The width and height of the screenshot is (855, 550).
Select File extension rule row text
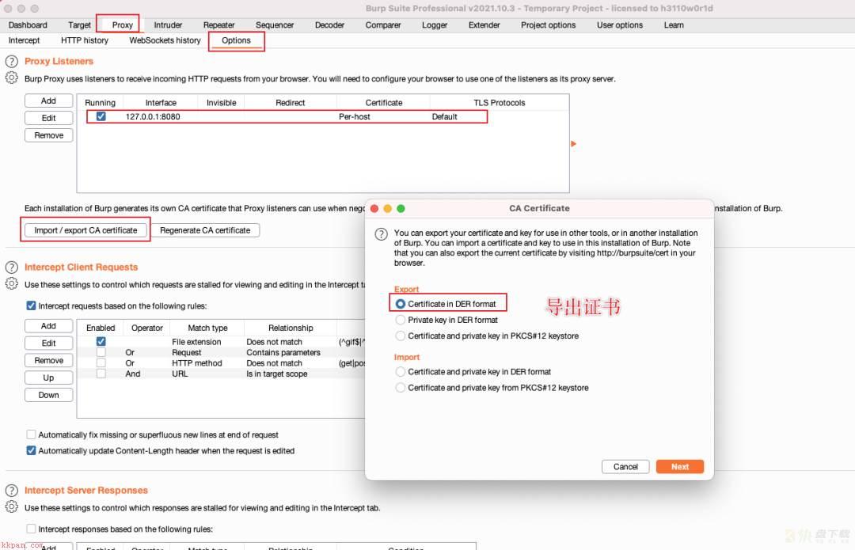pyautogui.click(x=196, y=342)
